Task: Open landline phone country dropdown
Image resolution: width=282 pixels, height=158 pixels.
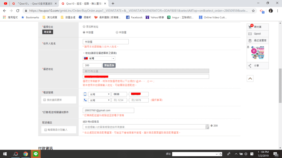Action: pyautogui.click(x=99, y=100)
